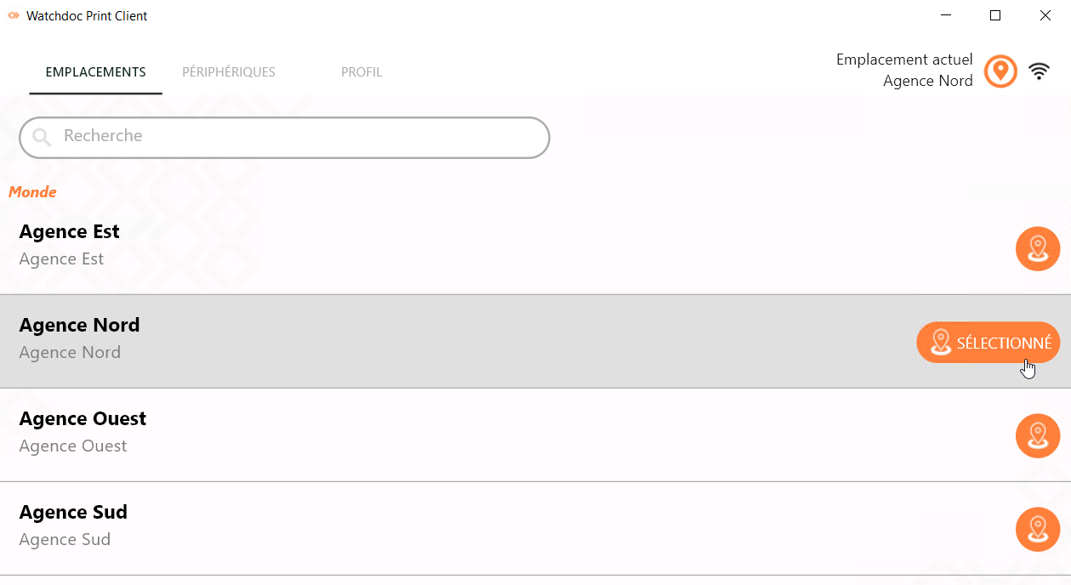1071x585 pixels.
Task: Click the Agence Ouest location pin icon
Action: coord(1037,436)
